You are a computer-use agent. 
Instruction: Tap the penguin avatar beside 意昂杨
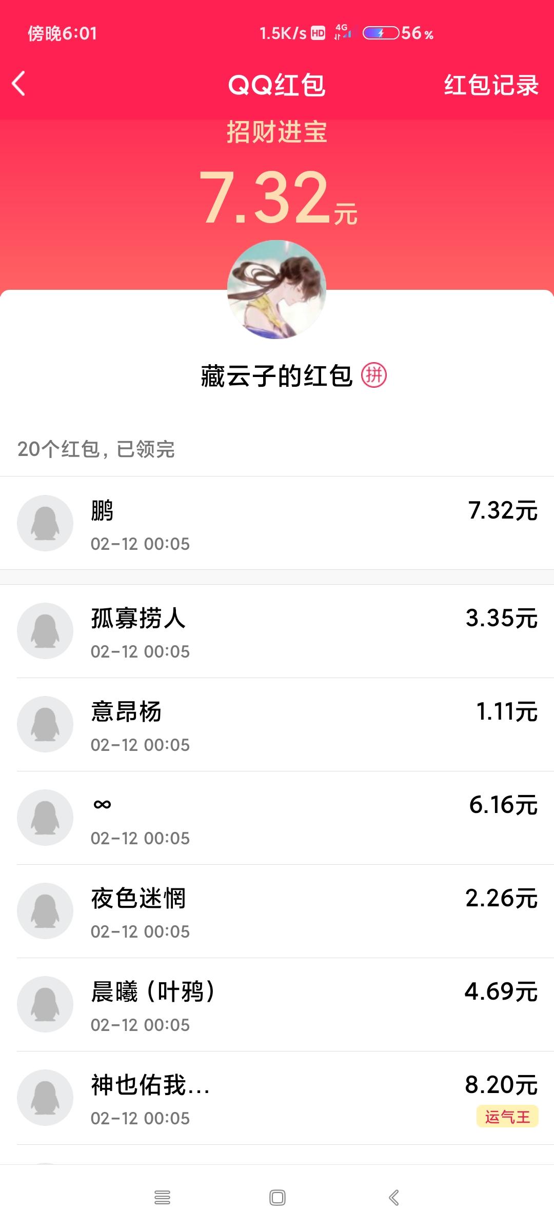[45, 724]
